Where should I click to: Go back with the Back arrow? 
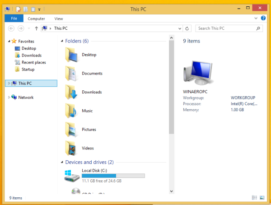[11, 28]
